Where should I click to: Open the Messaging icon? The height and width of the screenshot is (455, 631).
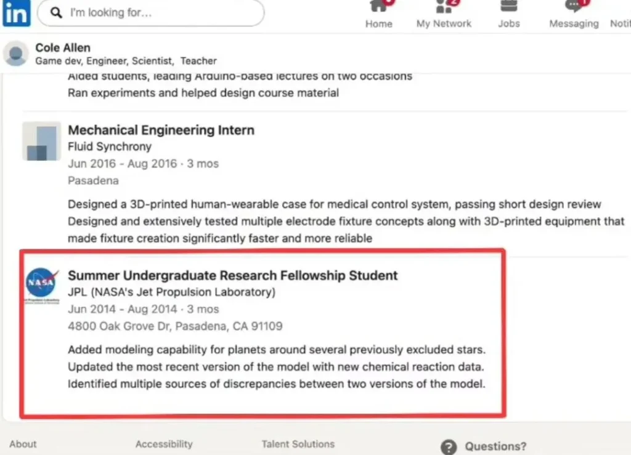(574, 6)
